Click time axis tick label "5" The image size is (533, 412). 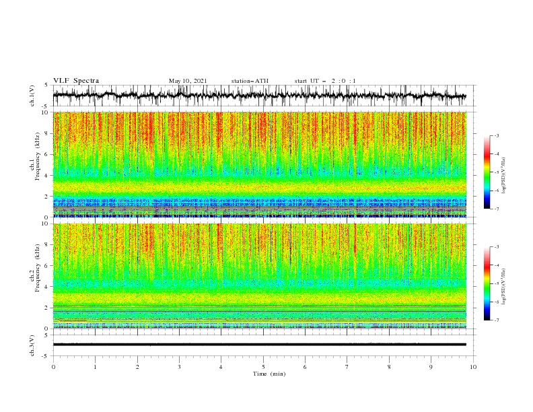[x=263, y=367]
